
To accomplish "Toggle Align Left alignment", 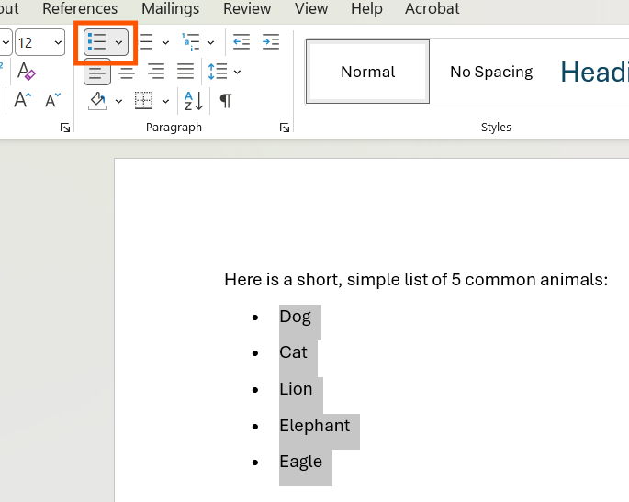I will point(97,73).
